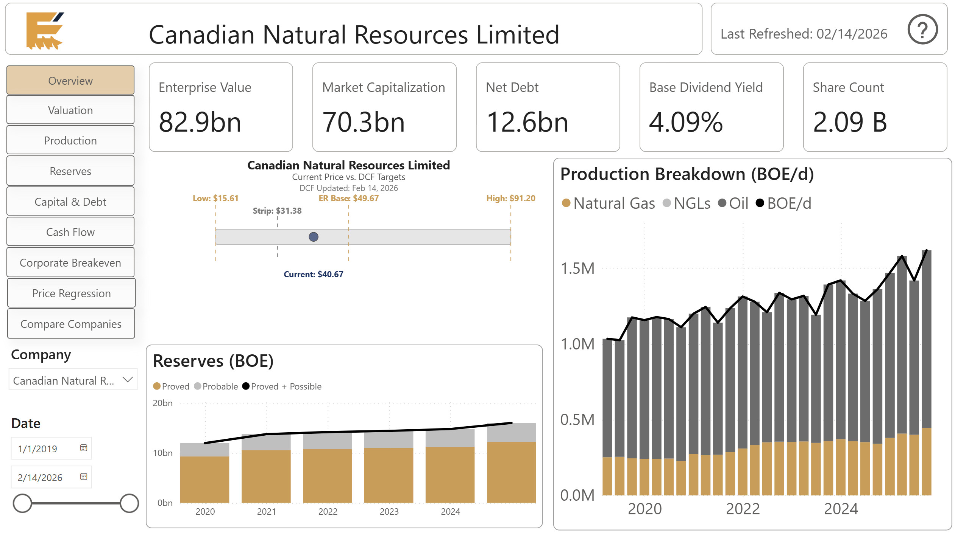This screenshot has height=534, width=955.
Task: Click the Proved legend marker
Action: pyautogui.click(x=157, y=386)
